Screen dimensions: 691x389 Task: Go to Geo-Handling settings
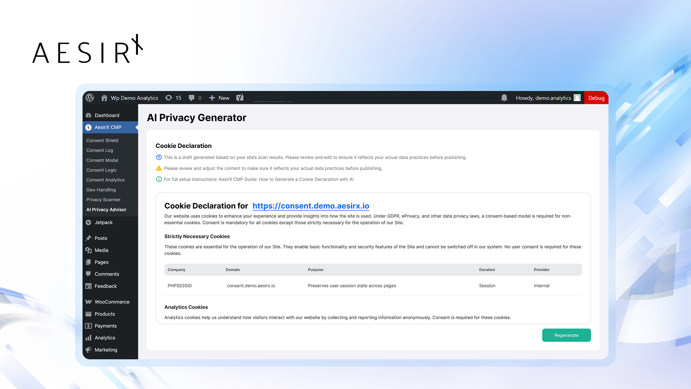tap(101, 190)
